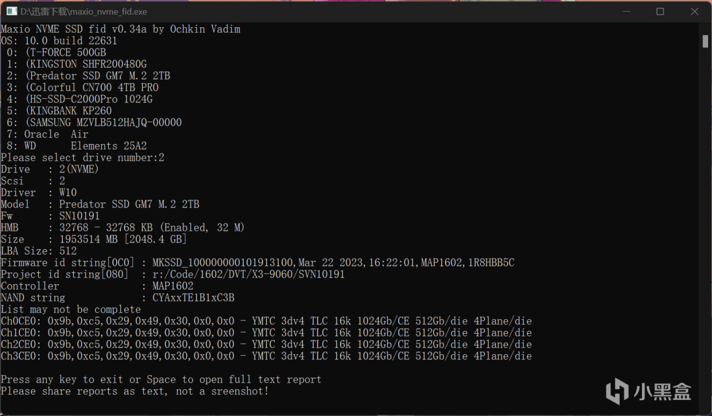Minimize the console window

(x=626, y=11)
